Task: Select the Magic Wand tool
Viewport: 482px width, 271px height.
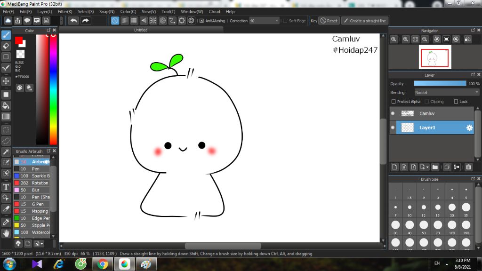Action: pos(6,152)
